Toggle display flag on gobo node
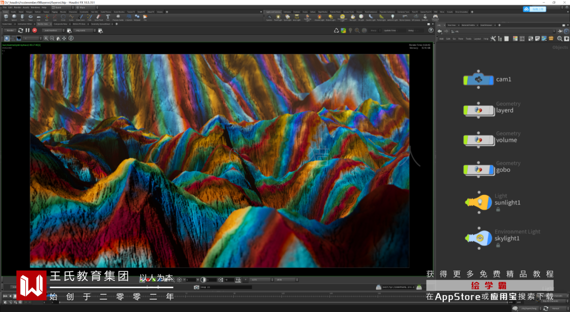The height and width of the screenshot is (312, 570). click(x=490, y=170)
